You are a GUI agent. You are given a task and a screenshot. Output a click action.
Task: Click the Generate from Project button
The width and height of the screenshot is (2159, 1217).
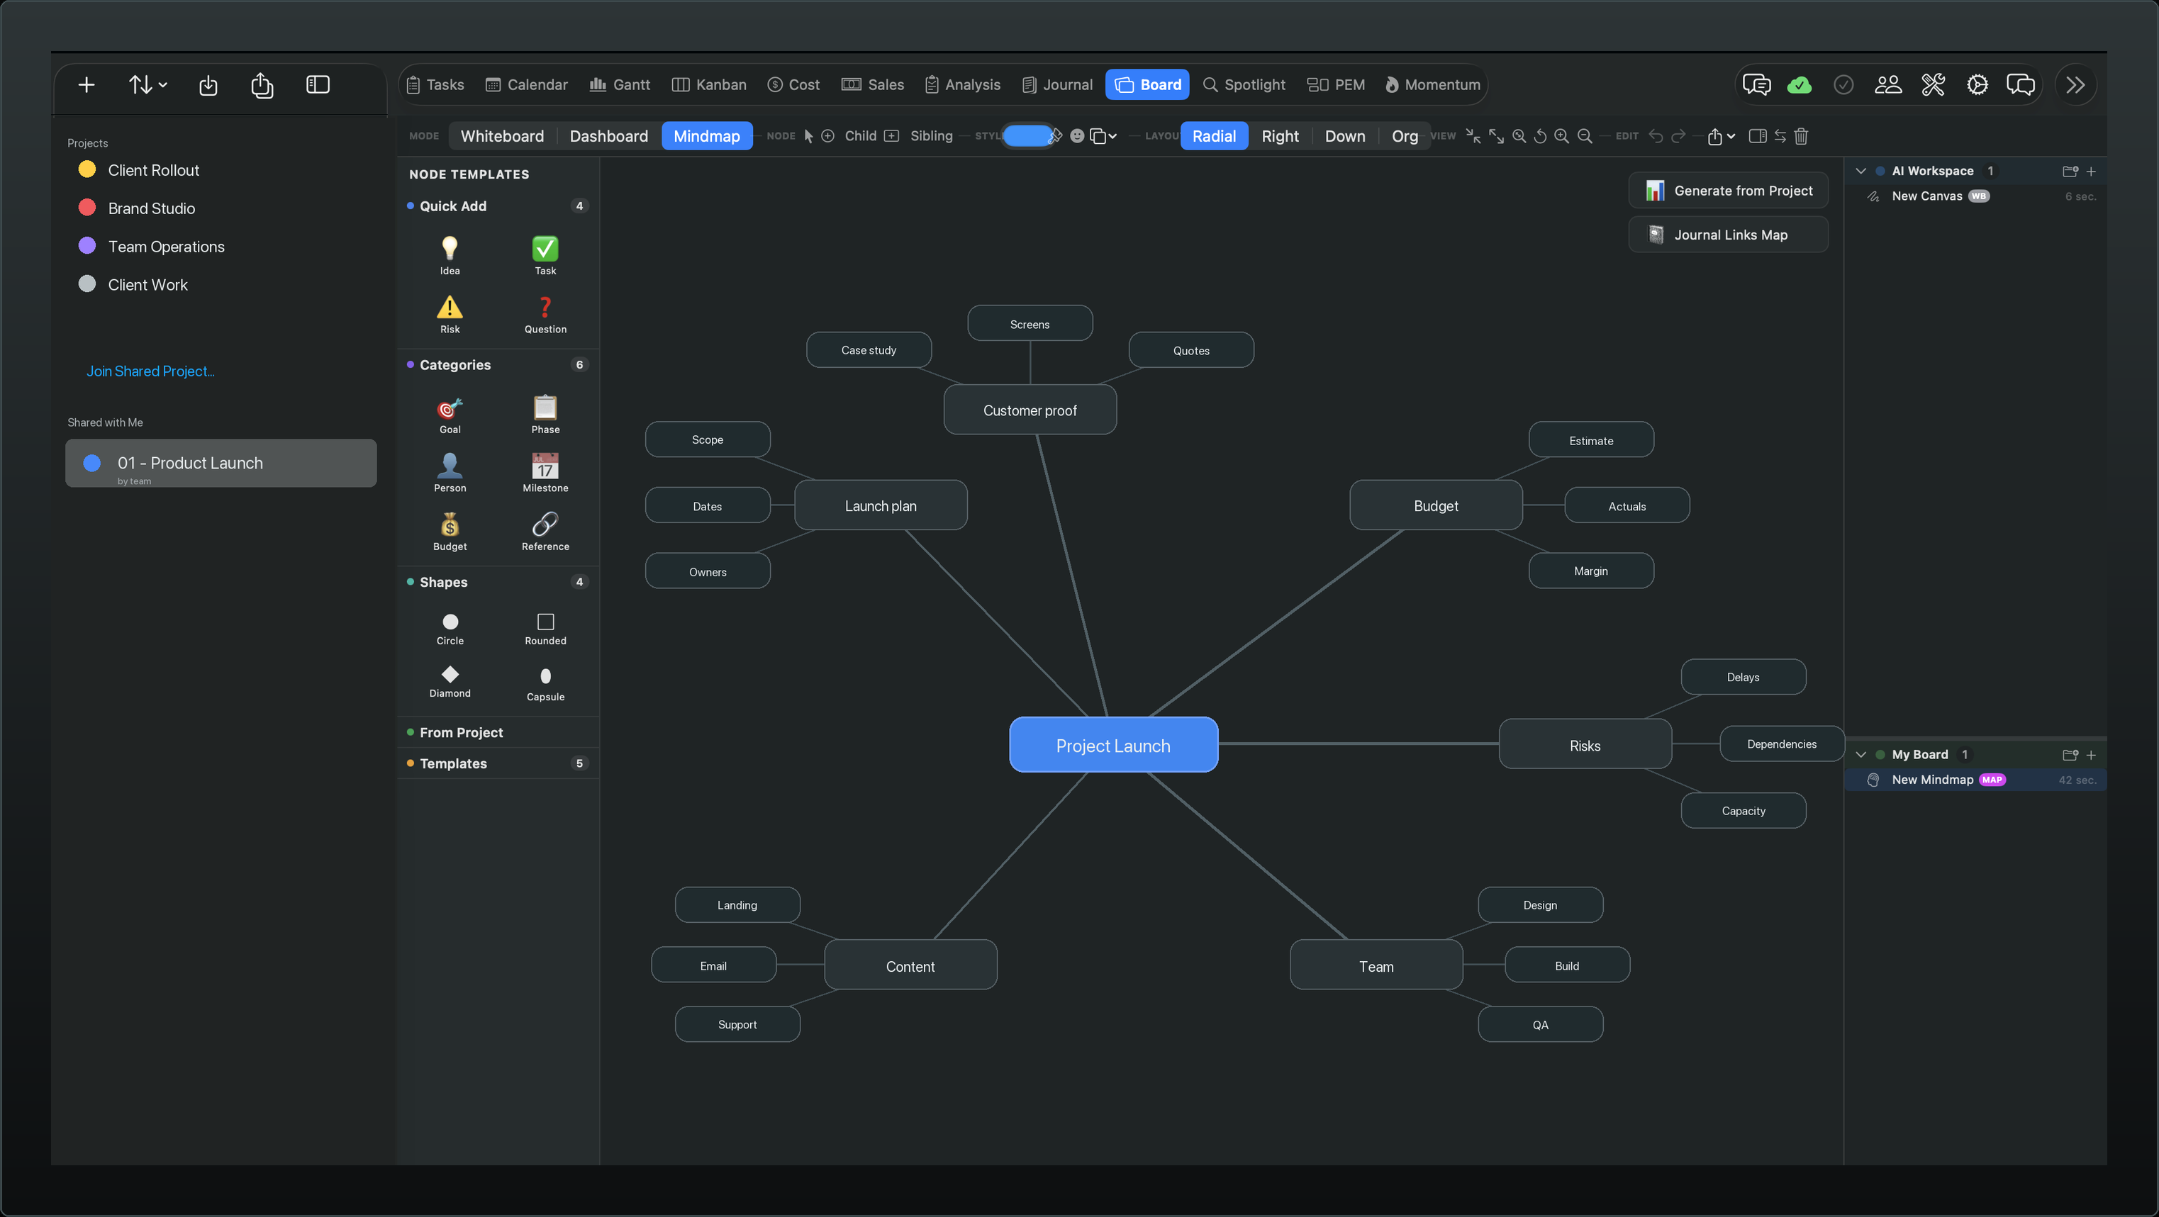(1728, 190)
